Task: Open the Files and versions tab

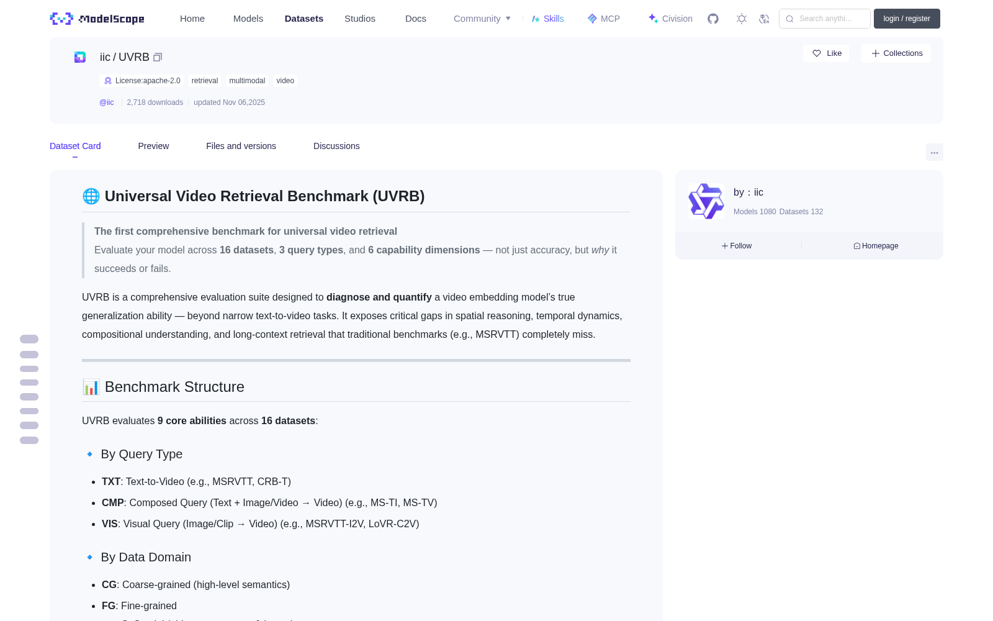Action: pos(241,146)
